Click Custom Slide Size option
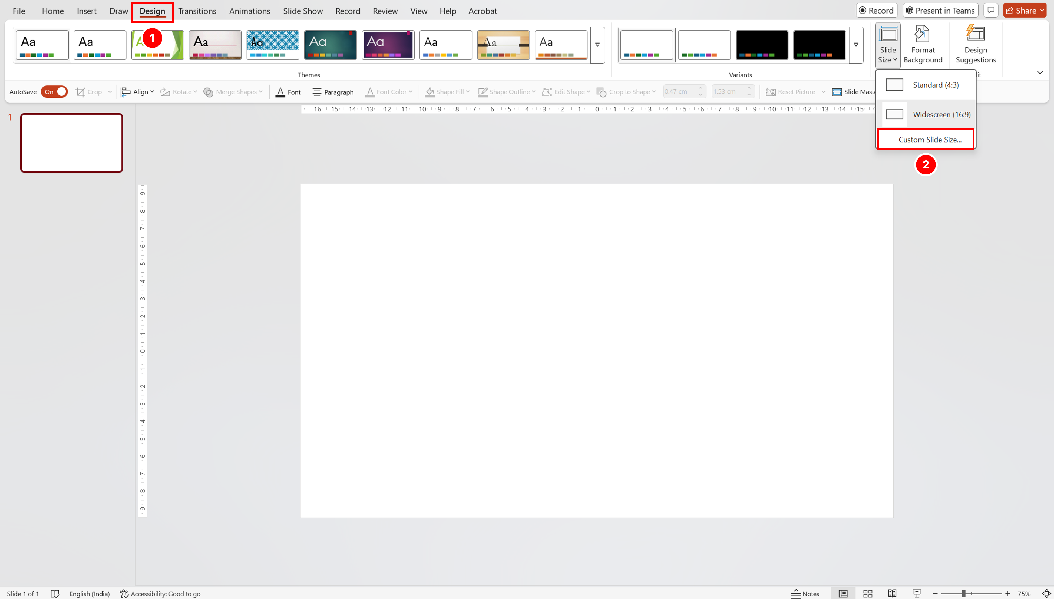Screen dimensions: 1054x599 [929, 140]
